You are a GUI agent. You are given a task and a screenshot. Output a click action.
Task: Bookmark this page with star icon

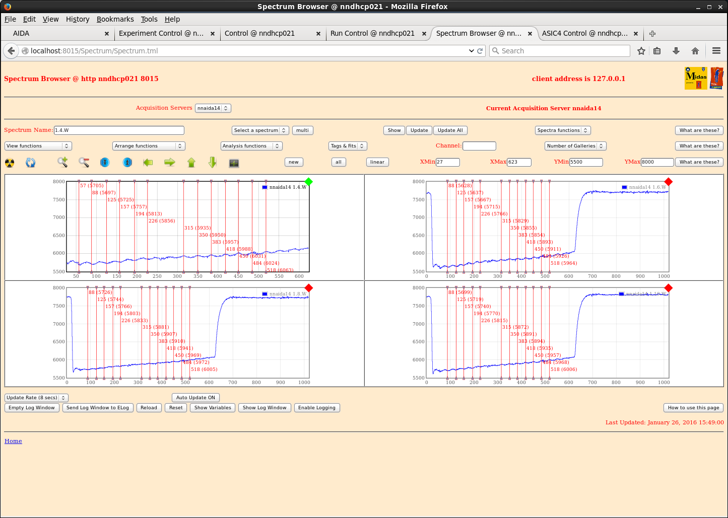click(x=641, y=51)
